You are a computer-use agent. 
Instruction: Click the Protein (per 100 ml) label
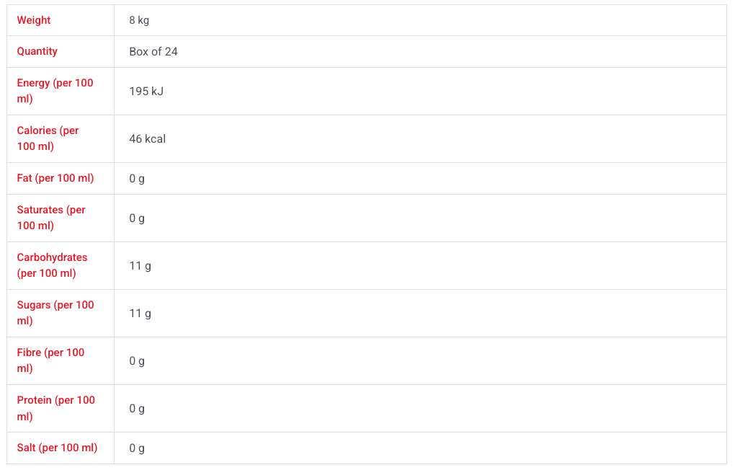[x=55, y=408]
